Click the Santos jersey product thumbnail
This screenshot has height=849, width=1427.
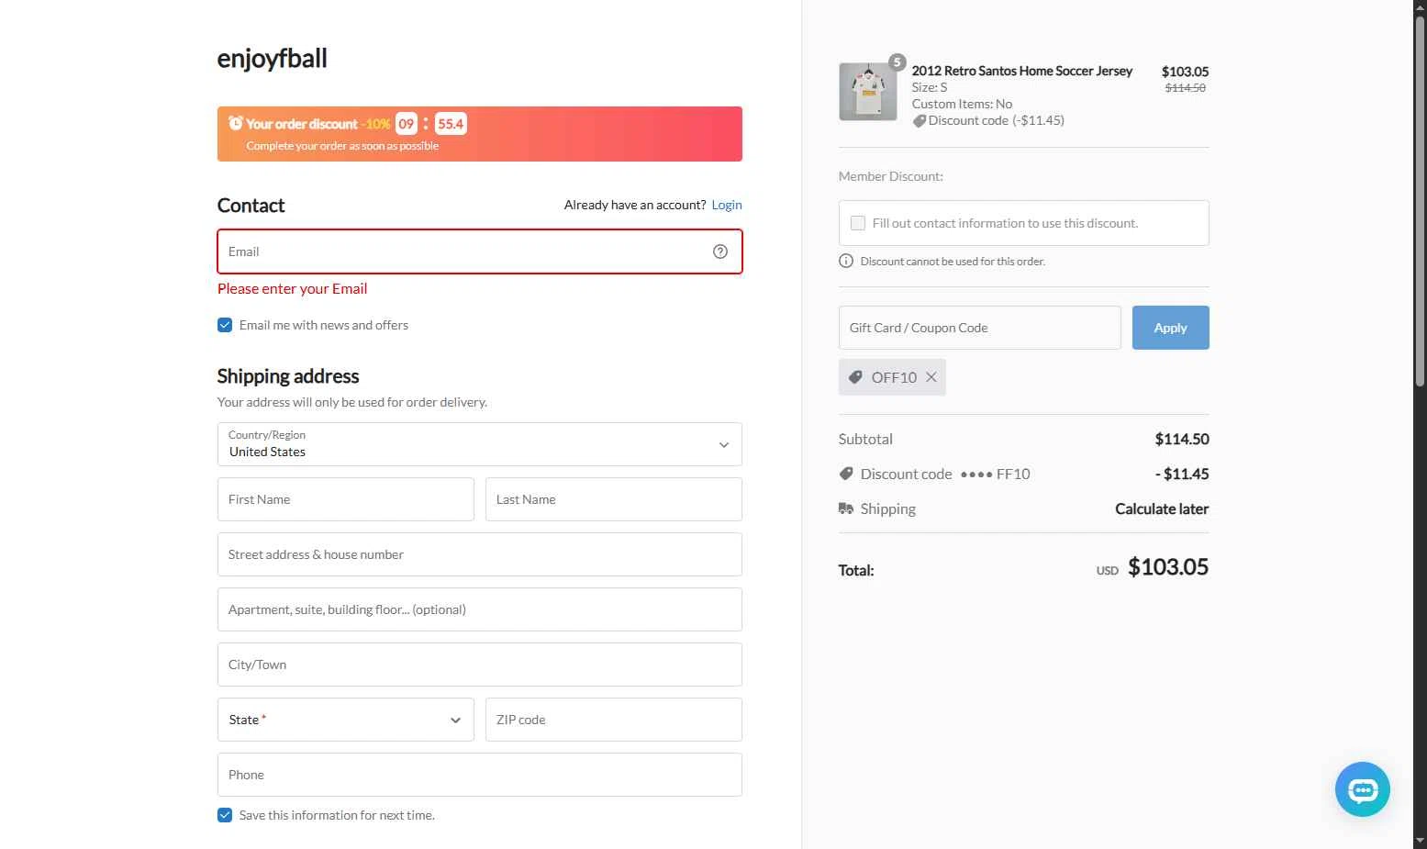868,92
